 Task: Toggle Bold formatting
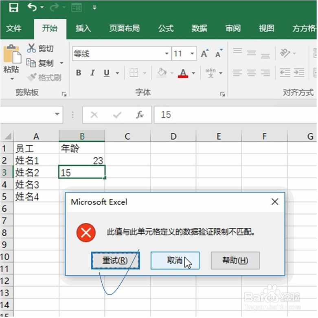pyautogui.click(x=79, y=72)
